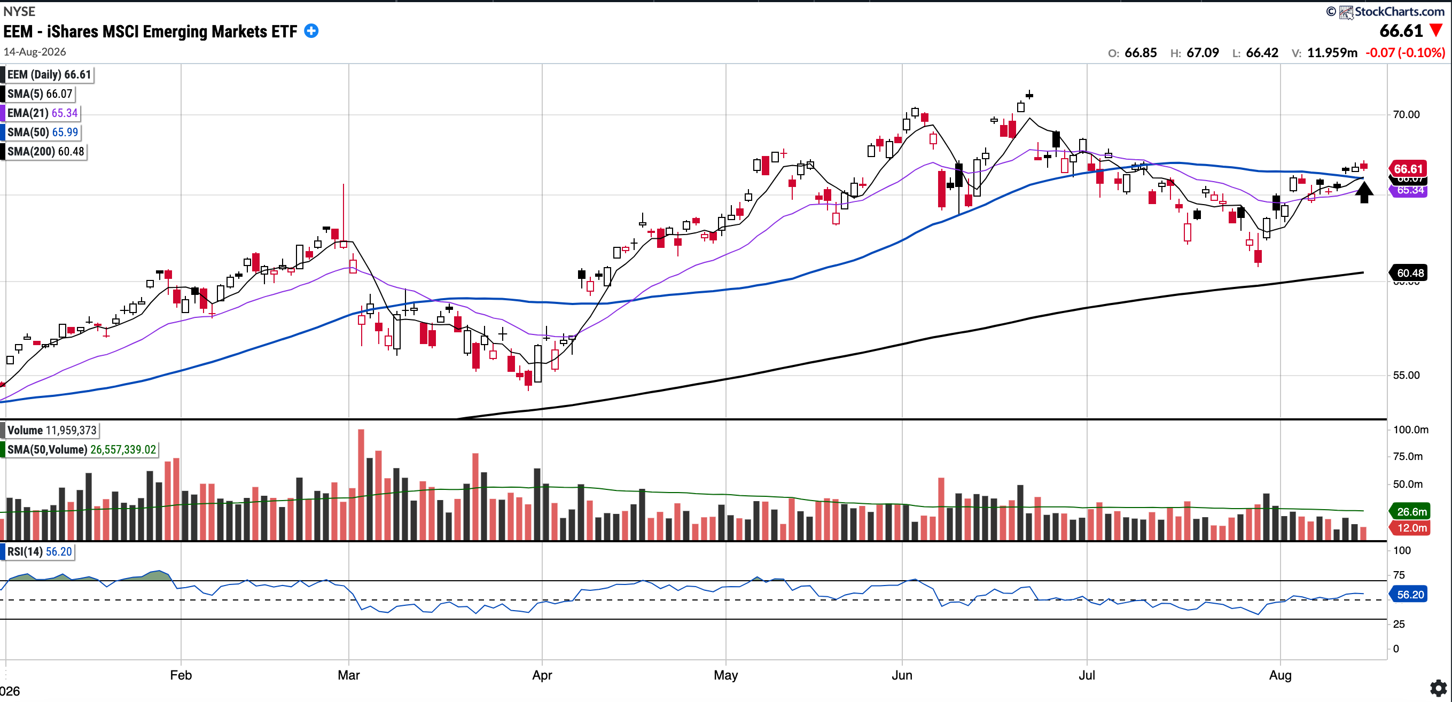Click the Aug label on the time axis
The width and height of the screenshot is (1452, 702).
tap(1281, 675)
